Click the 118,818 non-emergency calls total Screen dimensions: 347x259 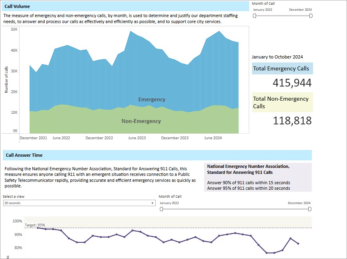[292, 121]
